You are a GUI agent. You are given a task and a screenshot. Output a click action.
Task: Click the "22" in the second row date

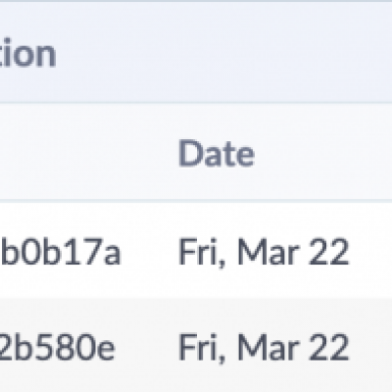pos(329,347)
